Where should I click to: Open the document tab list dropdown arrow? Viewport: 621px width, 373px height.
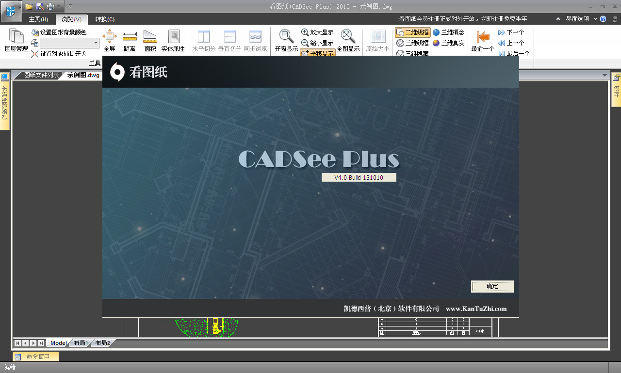click(x=605, y=76)
